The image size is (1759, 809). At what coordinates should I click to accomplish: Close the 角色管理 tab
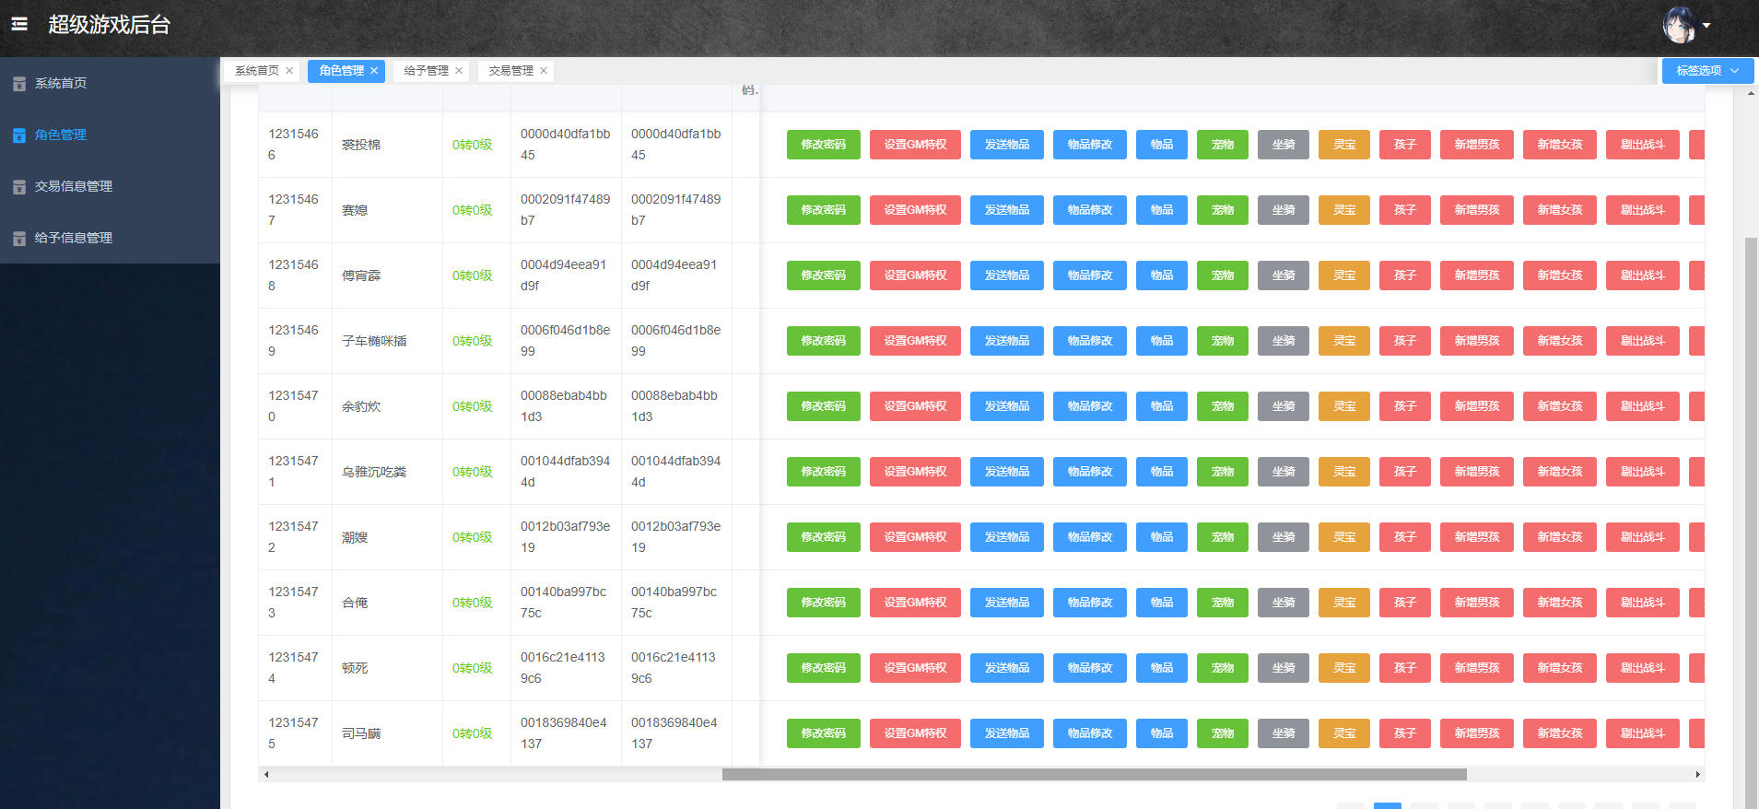(x=374, y=71)
